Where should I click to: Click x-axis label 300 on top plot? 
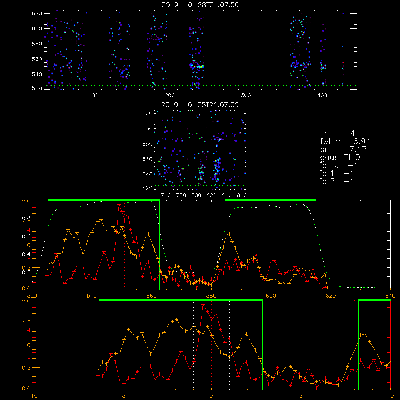click(246, 96)
